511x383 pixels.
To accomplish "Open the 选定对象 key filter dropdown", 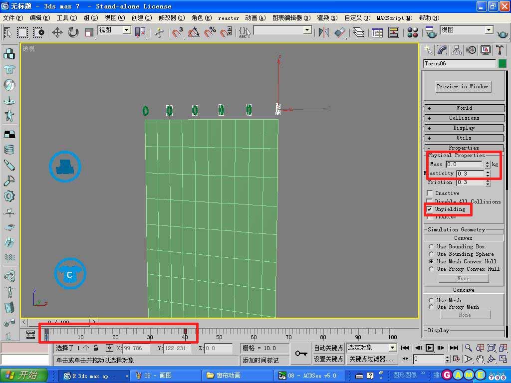I will click(392, 348).
